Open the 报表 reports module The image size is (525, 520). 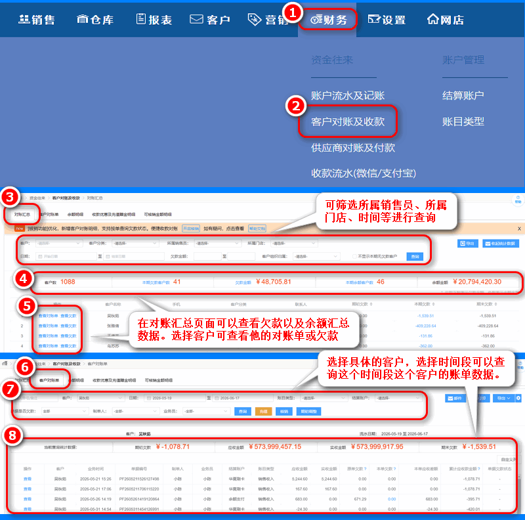tap(154, 20)
